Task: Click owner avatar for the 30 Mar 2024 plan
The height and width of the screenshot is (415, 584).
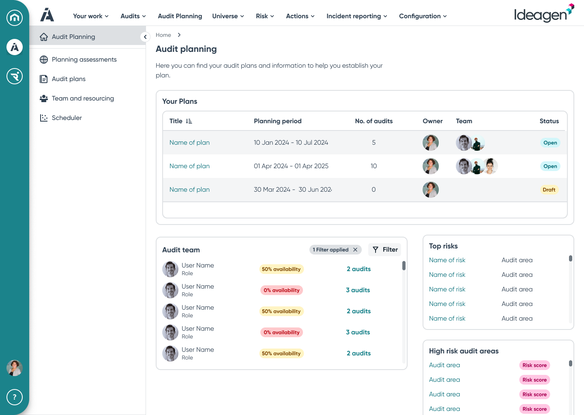Action: coord(431,190)
